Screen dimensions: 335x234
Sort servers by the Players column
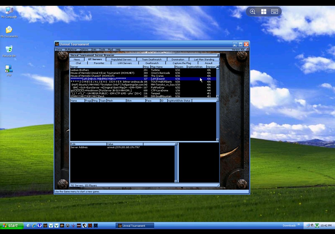pyautogui.click(x=181, y=67)
